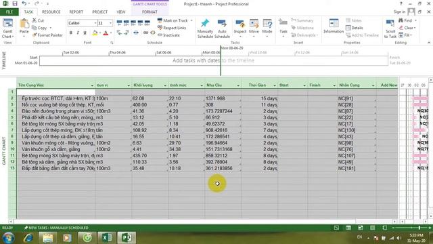The width and height of the screenshot is (433, 244).
Task: Select cell with value 1371.968
Action: [x=223, y=98]
